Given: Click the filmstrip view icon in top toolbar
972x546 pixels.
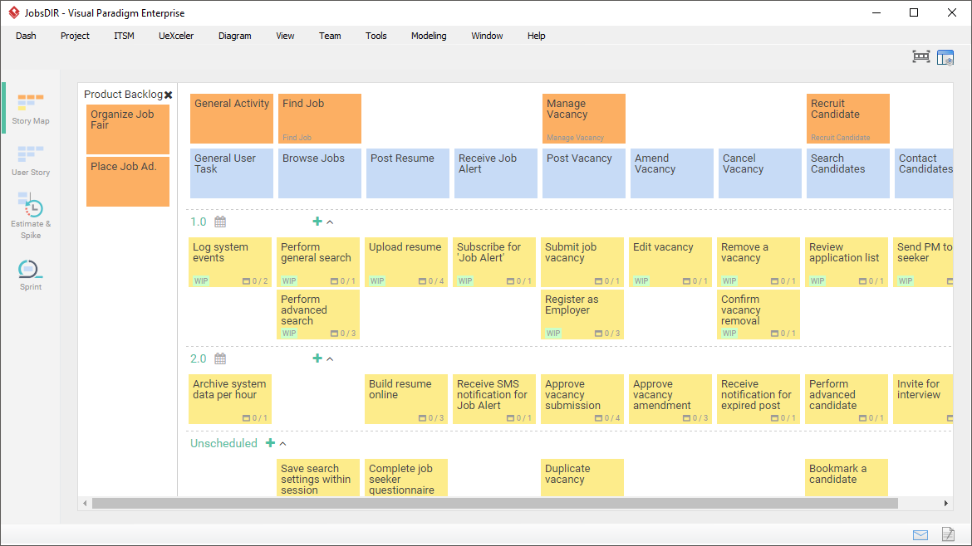Looking at the screenshot, I should pyautogui.click(x=920, y=56).
